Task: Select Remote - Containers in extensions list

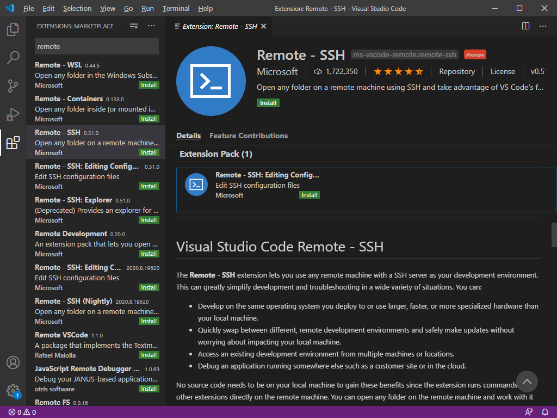Action: (96, 108)
